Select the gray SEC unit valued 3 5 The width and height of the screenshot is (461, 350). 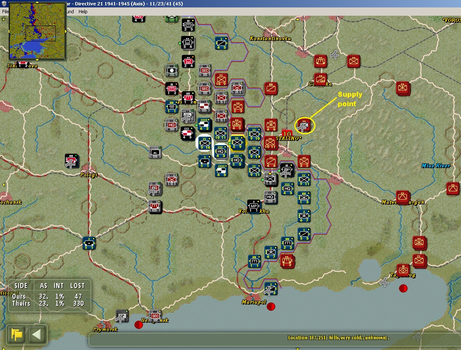click(x=205, y=71)
